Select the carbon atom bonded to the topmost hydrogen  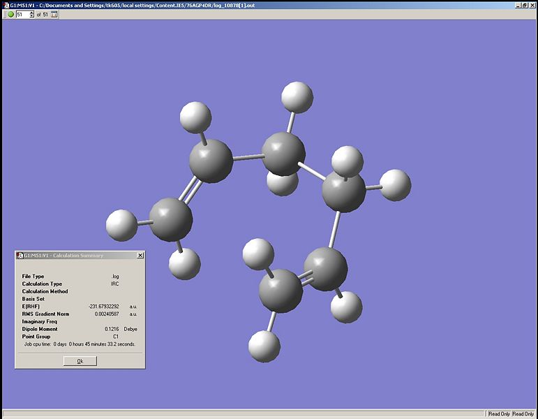[283, 154]
